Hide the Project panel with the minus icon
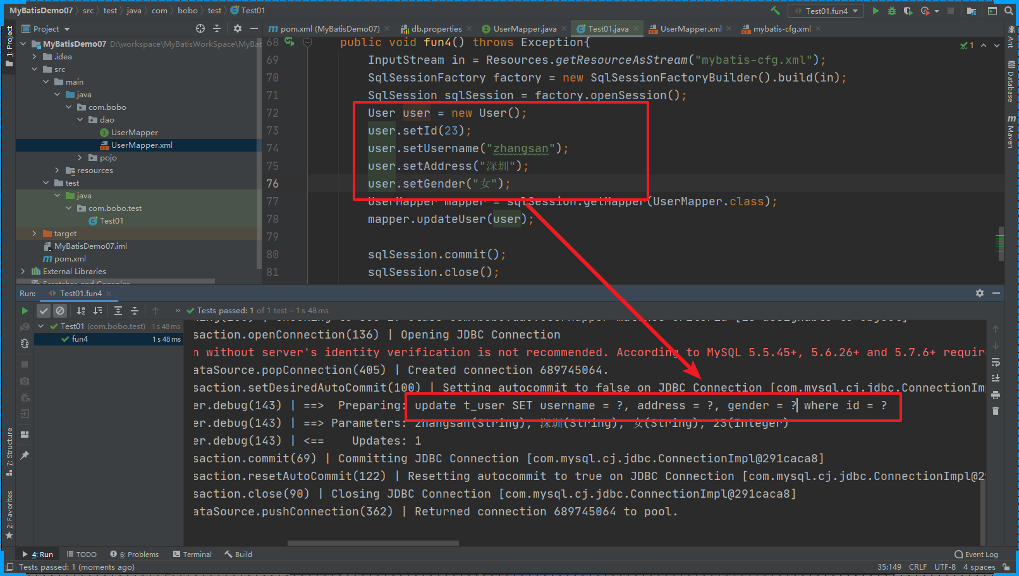 click(x=253, y=28)
